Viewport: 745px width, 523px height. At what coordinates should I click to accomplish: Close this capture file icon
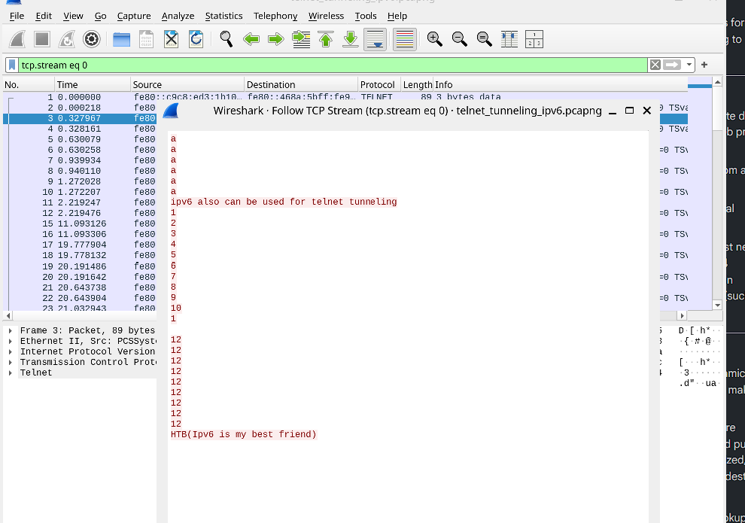tap(171, 39)
